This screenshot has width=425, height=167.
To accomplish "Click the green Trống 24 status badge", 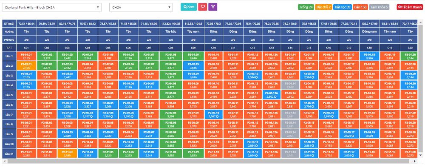I will click(306, 7).
